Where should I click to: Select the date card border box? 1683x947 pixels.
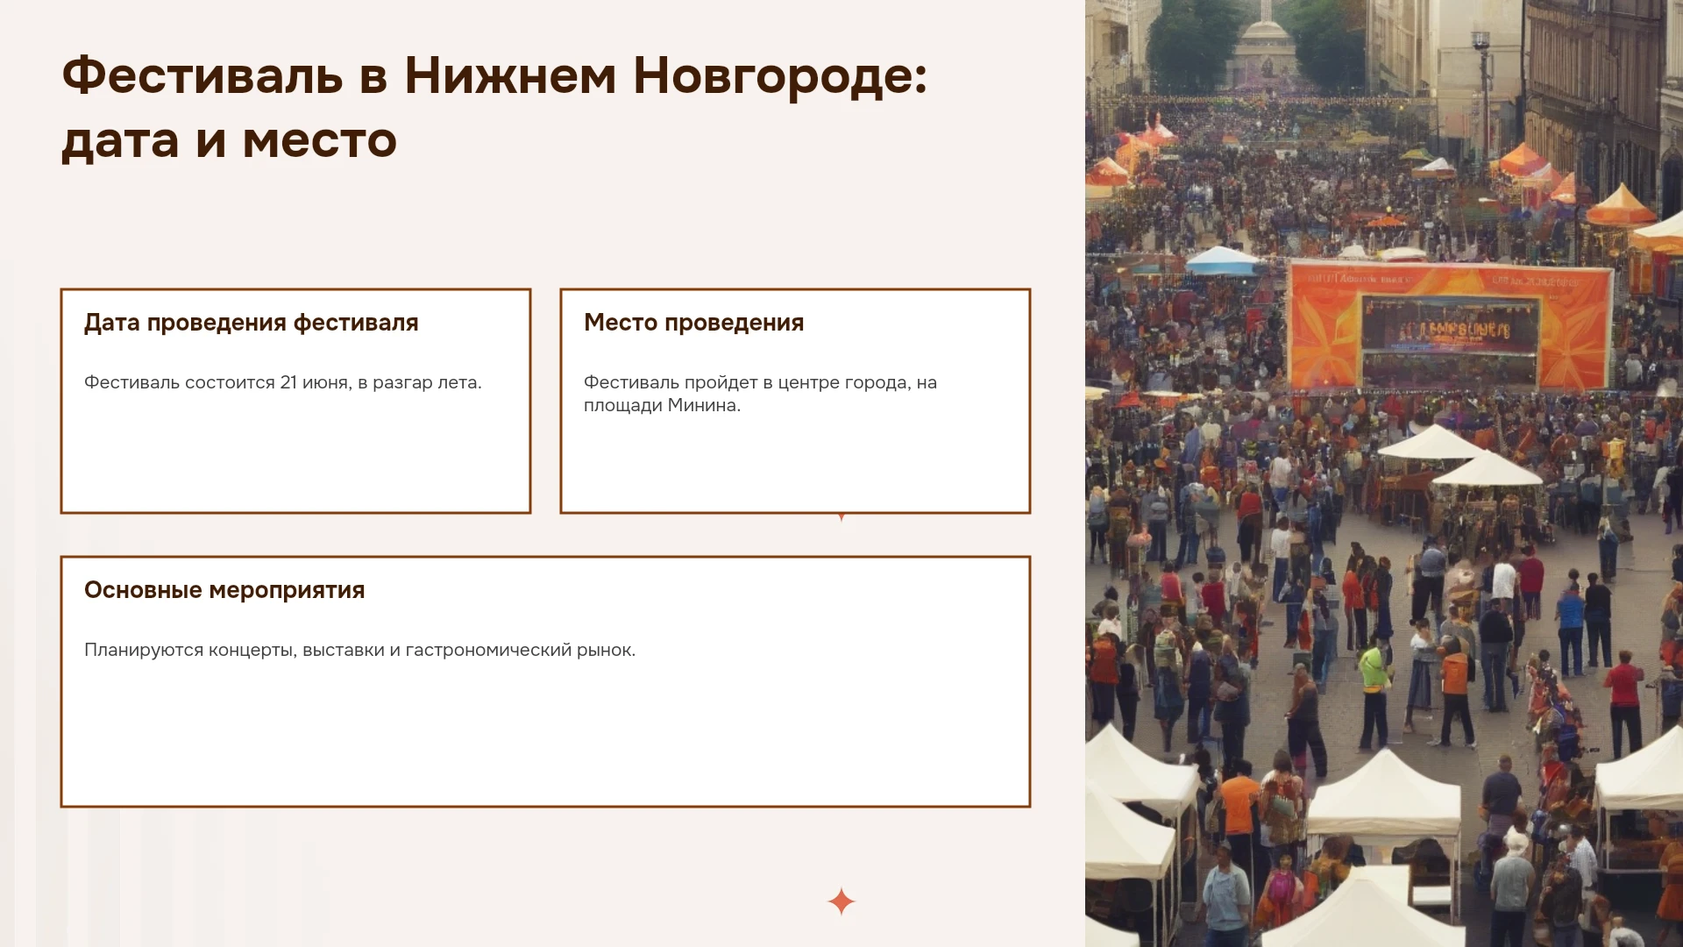tap(295, 401)
